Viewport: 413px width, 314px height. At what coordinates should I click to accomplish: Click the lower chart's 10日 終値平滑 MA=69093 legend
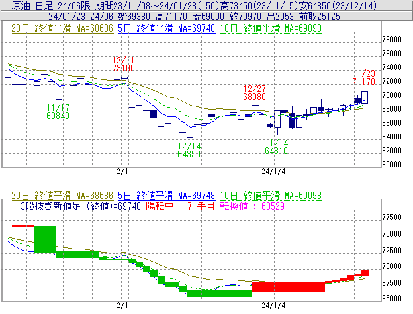coord(271,196)
